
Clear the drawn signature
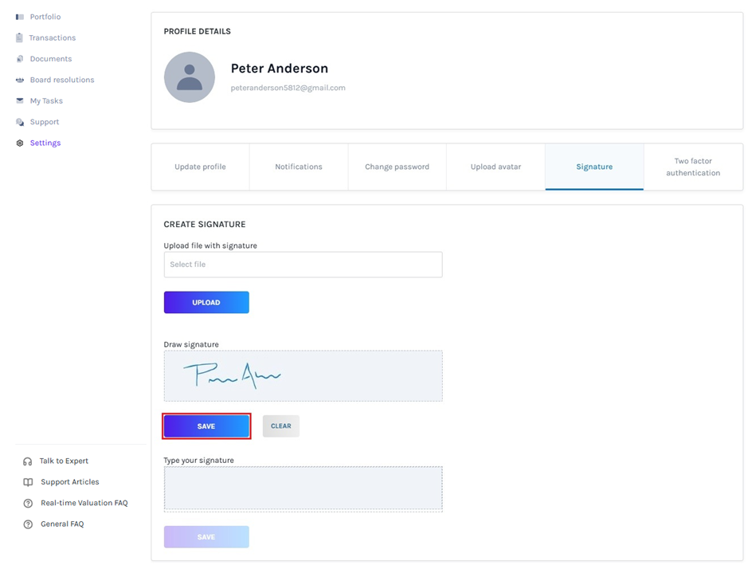coord(280,426)
